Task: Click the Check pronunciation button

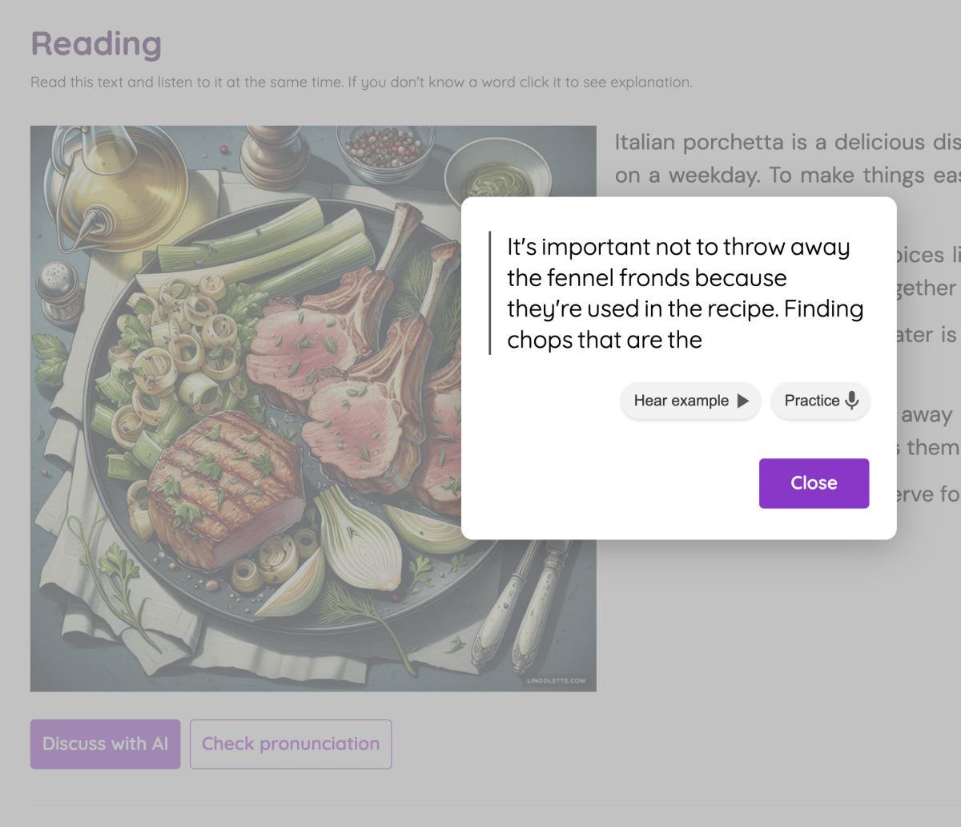Action: [291, 744]
